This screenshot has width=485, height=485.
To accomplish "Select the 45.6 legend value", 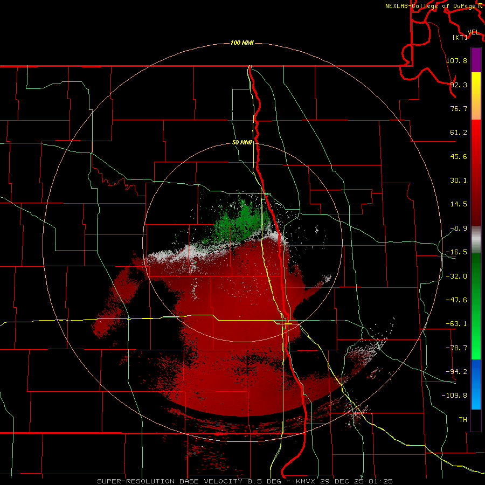I will click(x=459, y=156).
